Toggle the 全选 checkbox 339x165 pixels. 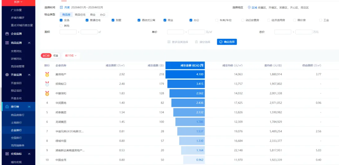coord(61,20)
